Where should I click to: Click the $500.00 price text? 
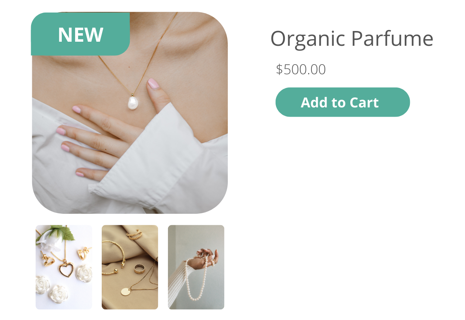(301, 69)
